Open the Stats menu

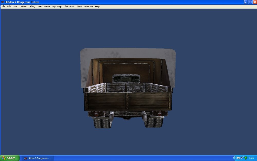click(79, 7)
